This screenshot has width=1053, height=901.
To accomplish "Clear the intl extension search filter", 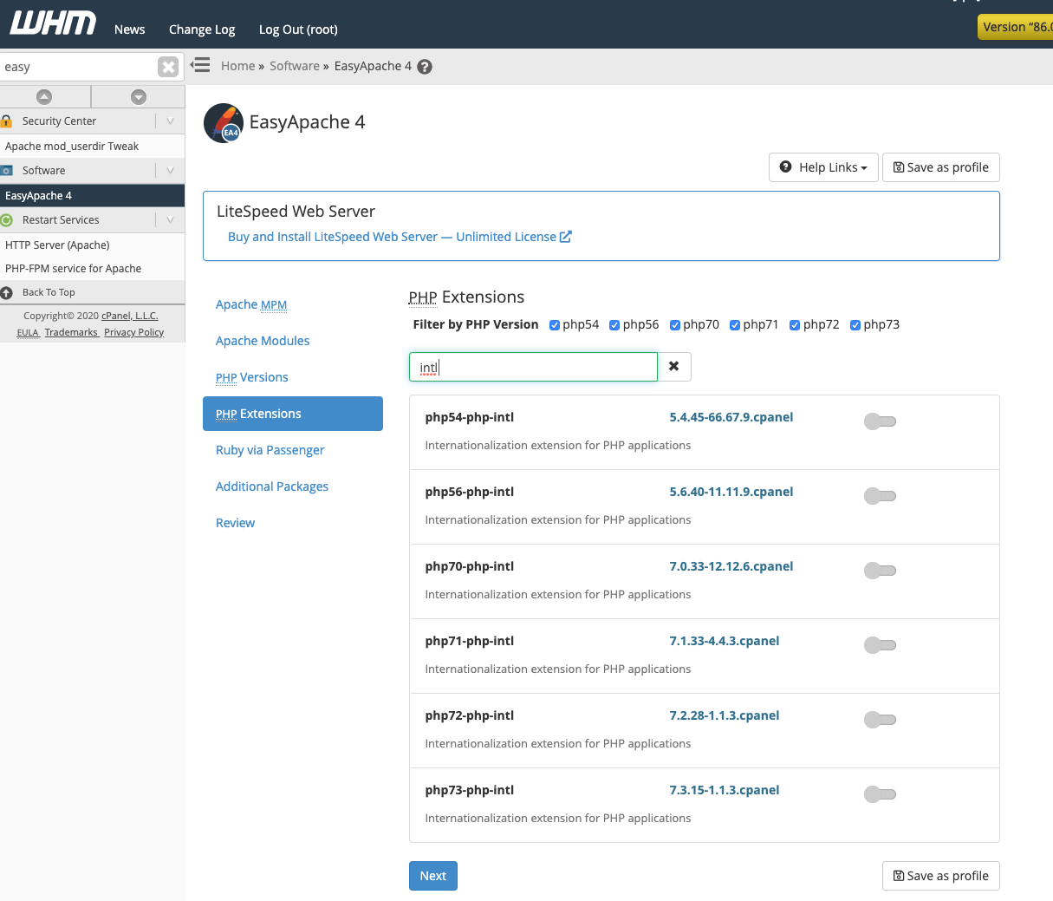I will tap(674, 367).
